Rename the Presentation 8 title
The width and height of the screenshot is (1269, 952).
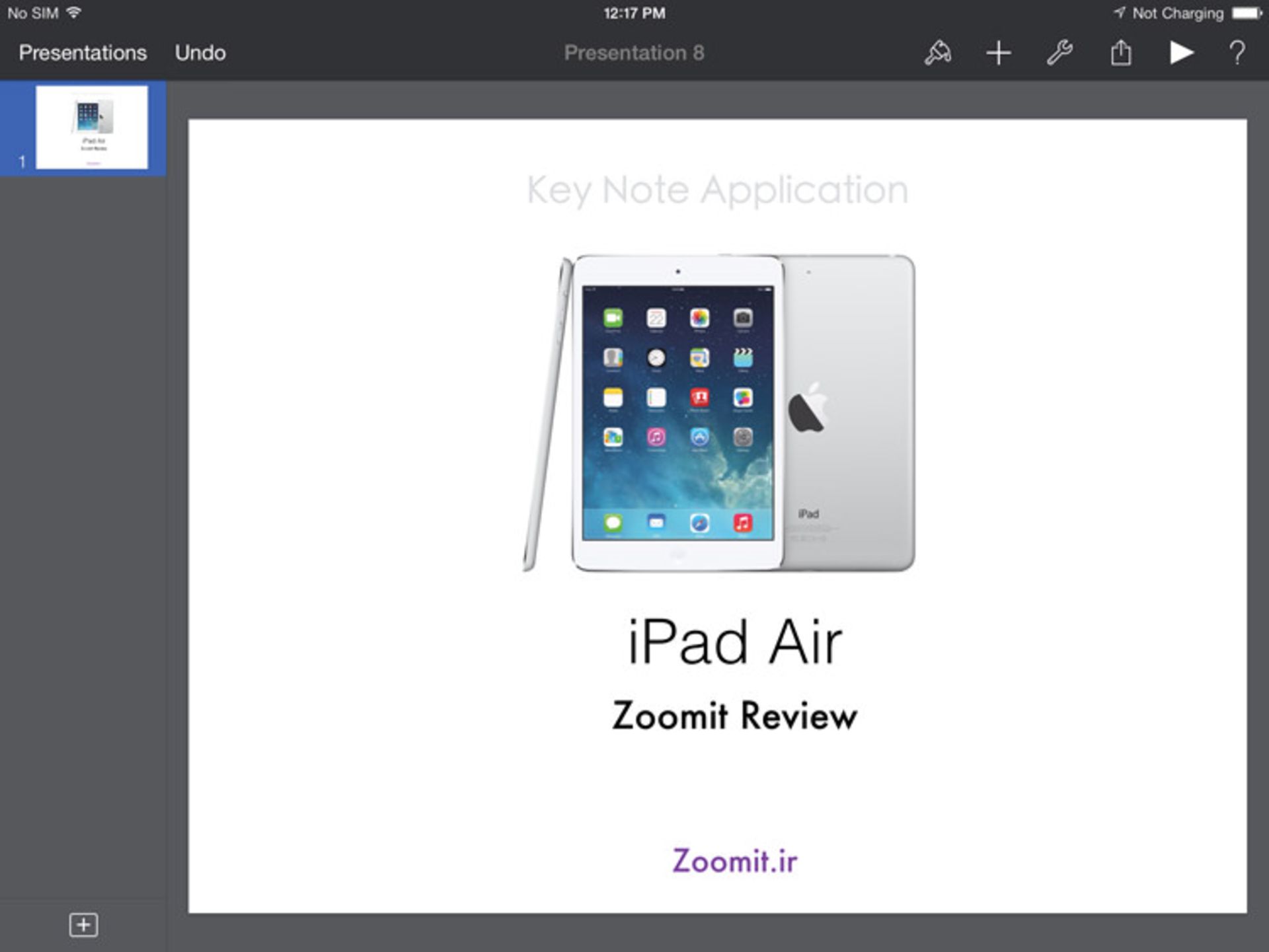pyautogui.click(x=634, y=53)
